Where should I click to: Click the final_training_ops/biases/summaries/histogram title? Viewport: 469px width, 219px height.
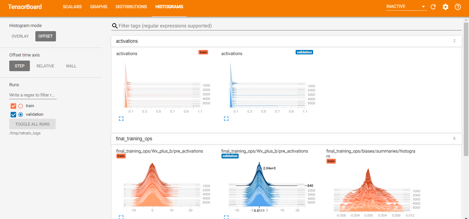click(371, 154)
